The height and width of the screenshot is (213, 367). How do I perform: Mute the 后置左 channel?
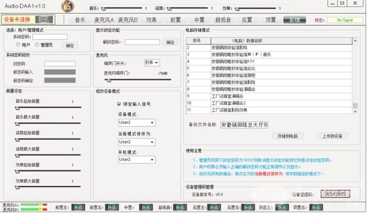coord(214,207)
